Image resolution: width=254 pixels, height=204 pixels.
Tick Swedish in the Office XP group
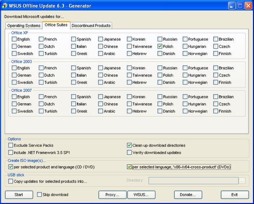[x=14, y=54]
